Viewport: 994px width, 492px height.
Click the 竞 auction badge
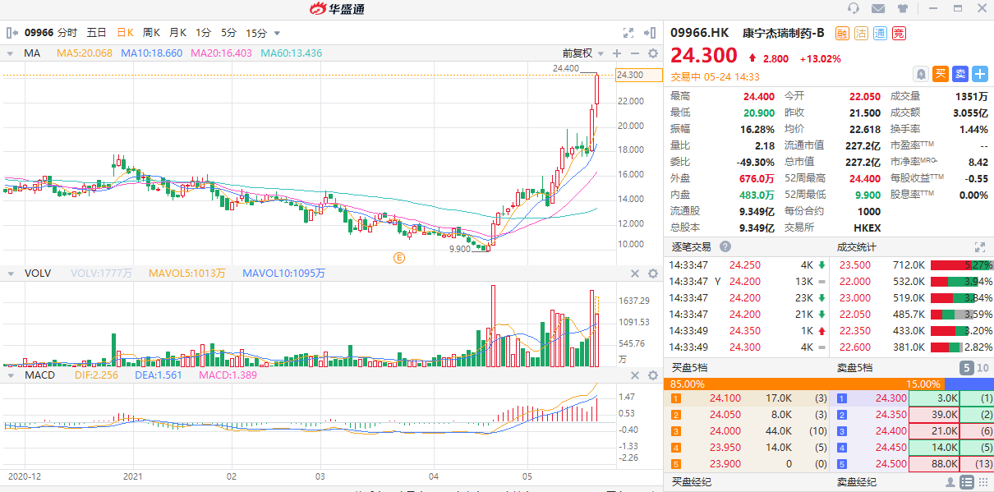899,34
